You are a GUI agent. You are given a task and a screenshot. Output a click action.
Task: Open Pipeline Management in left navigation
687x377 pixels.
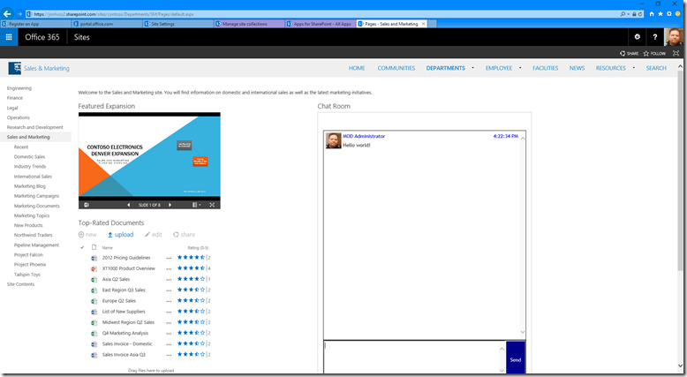[x=36, y=245]
